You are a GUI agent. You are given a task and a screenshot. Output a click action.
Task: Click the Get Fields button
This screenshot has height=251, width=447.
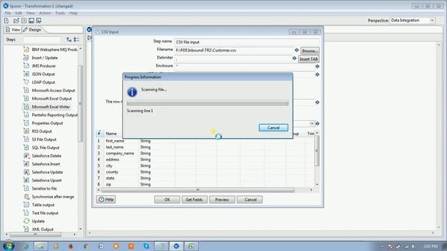(x=194, y=200)
